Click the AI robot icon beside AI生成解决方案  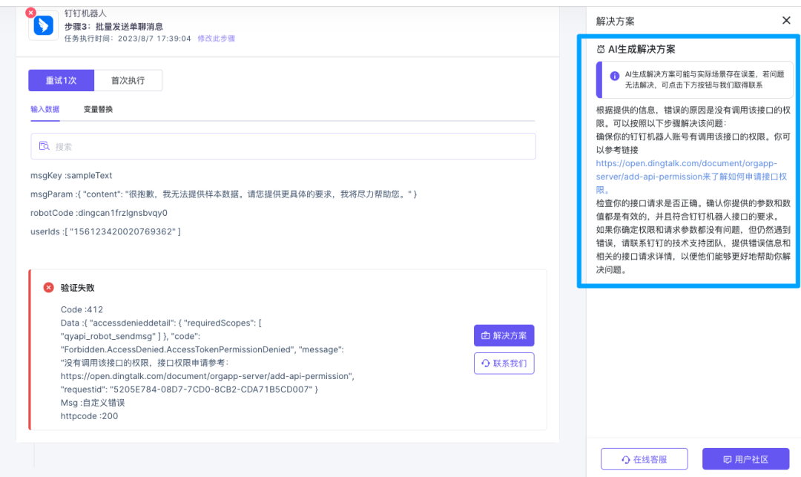pyautogui.click(x=601, y=50)
